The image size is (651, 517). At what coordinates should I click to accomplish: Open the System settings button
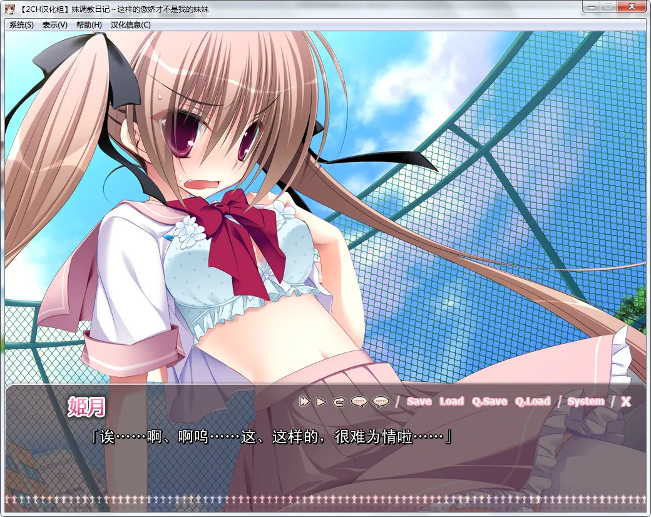585,402
